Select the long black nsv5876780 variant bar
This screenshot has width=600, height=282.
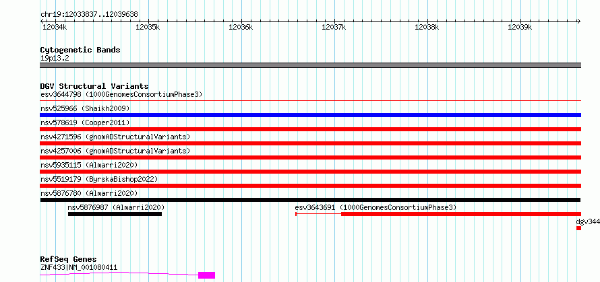coord(310,200)
